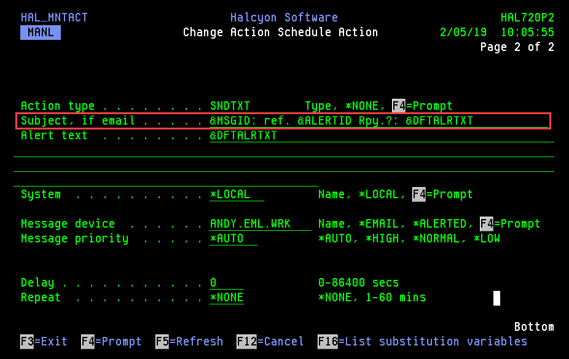Click the Delay value field

coord(226,283)
